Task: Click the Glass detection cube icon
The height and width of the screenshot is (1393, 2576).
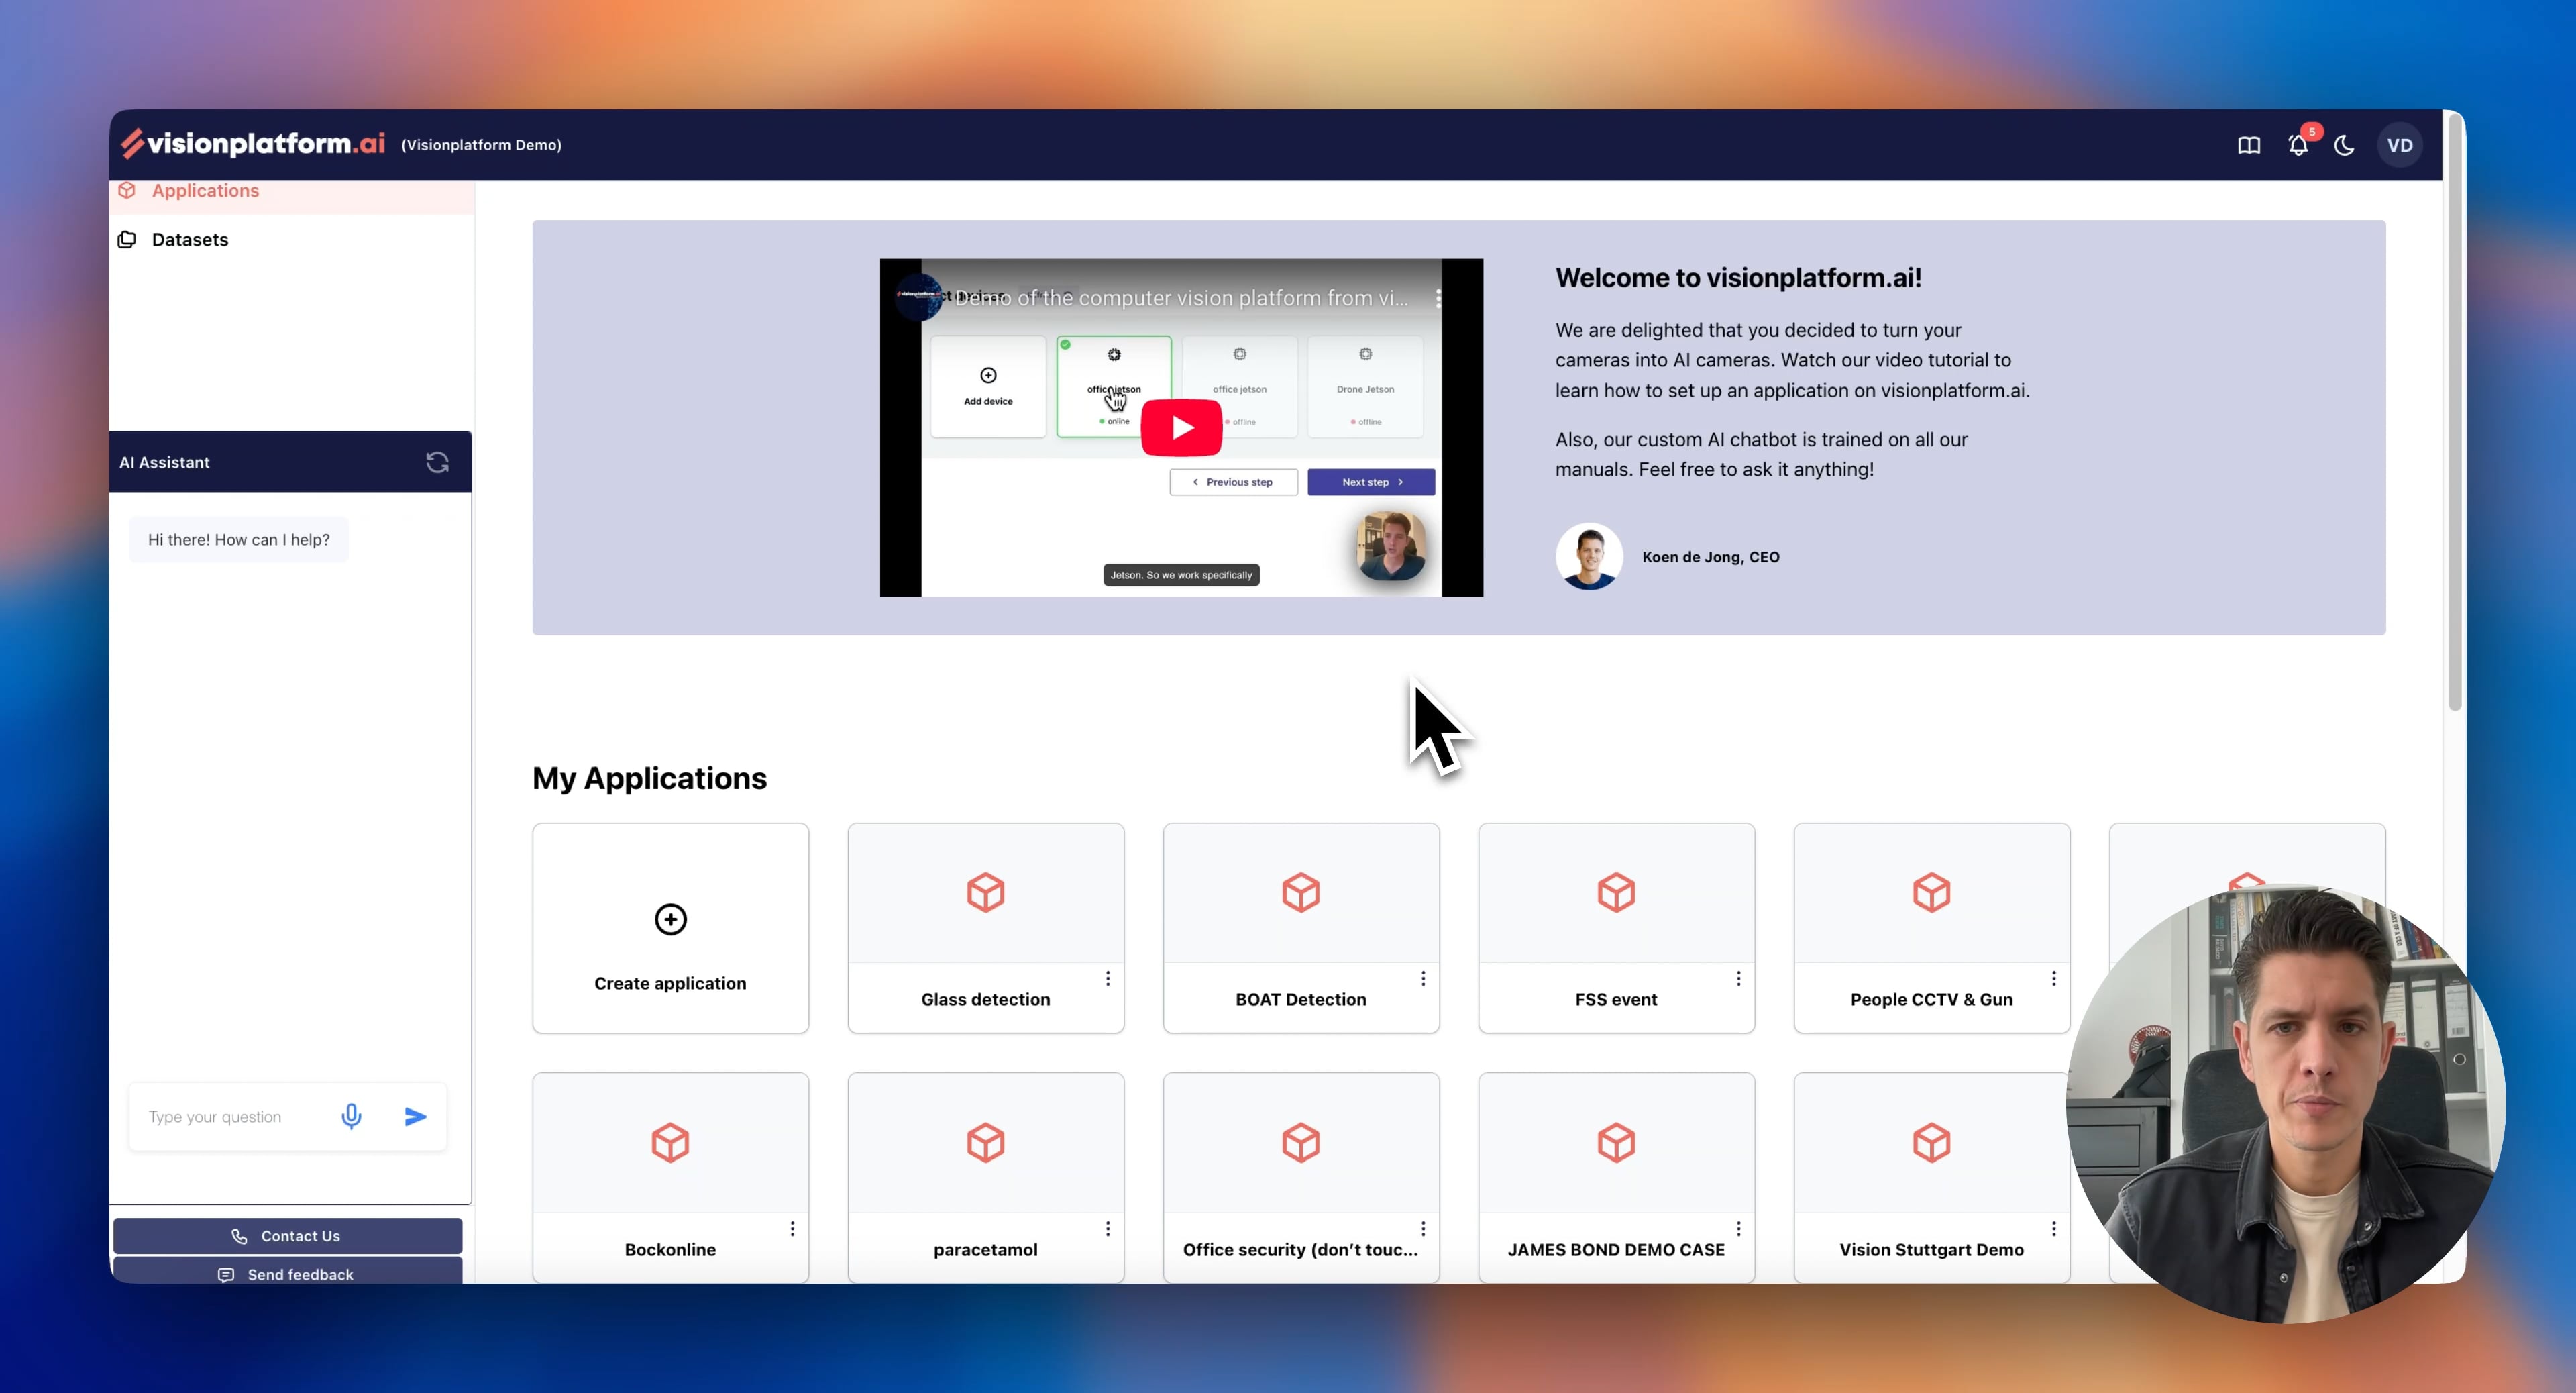Action: [x=985, y=892]
